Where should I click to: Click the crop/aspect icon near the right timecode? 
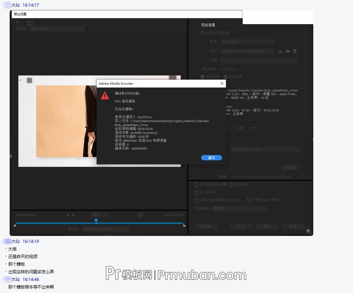click(x=140, y=215)
